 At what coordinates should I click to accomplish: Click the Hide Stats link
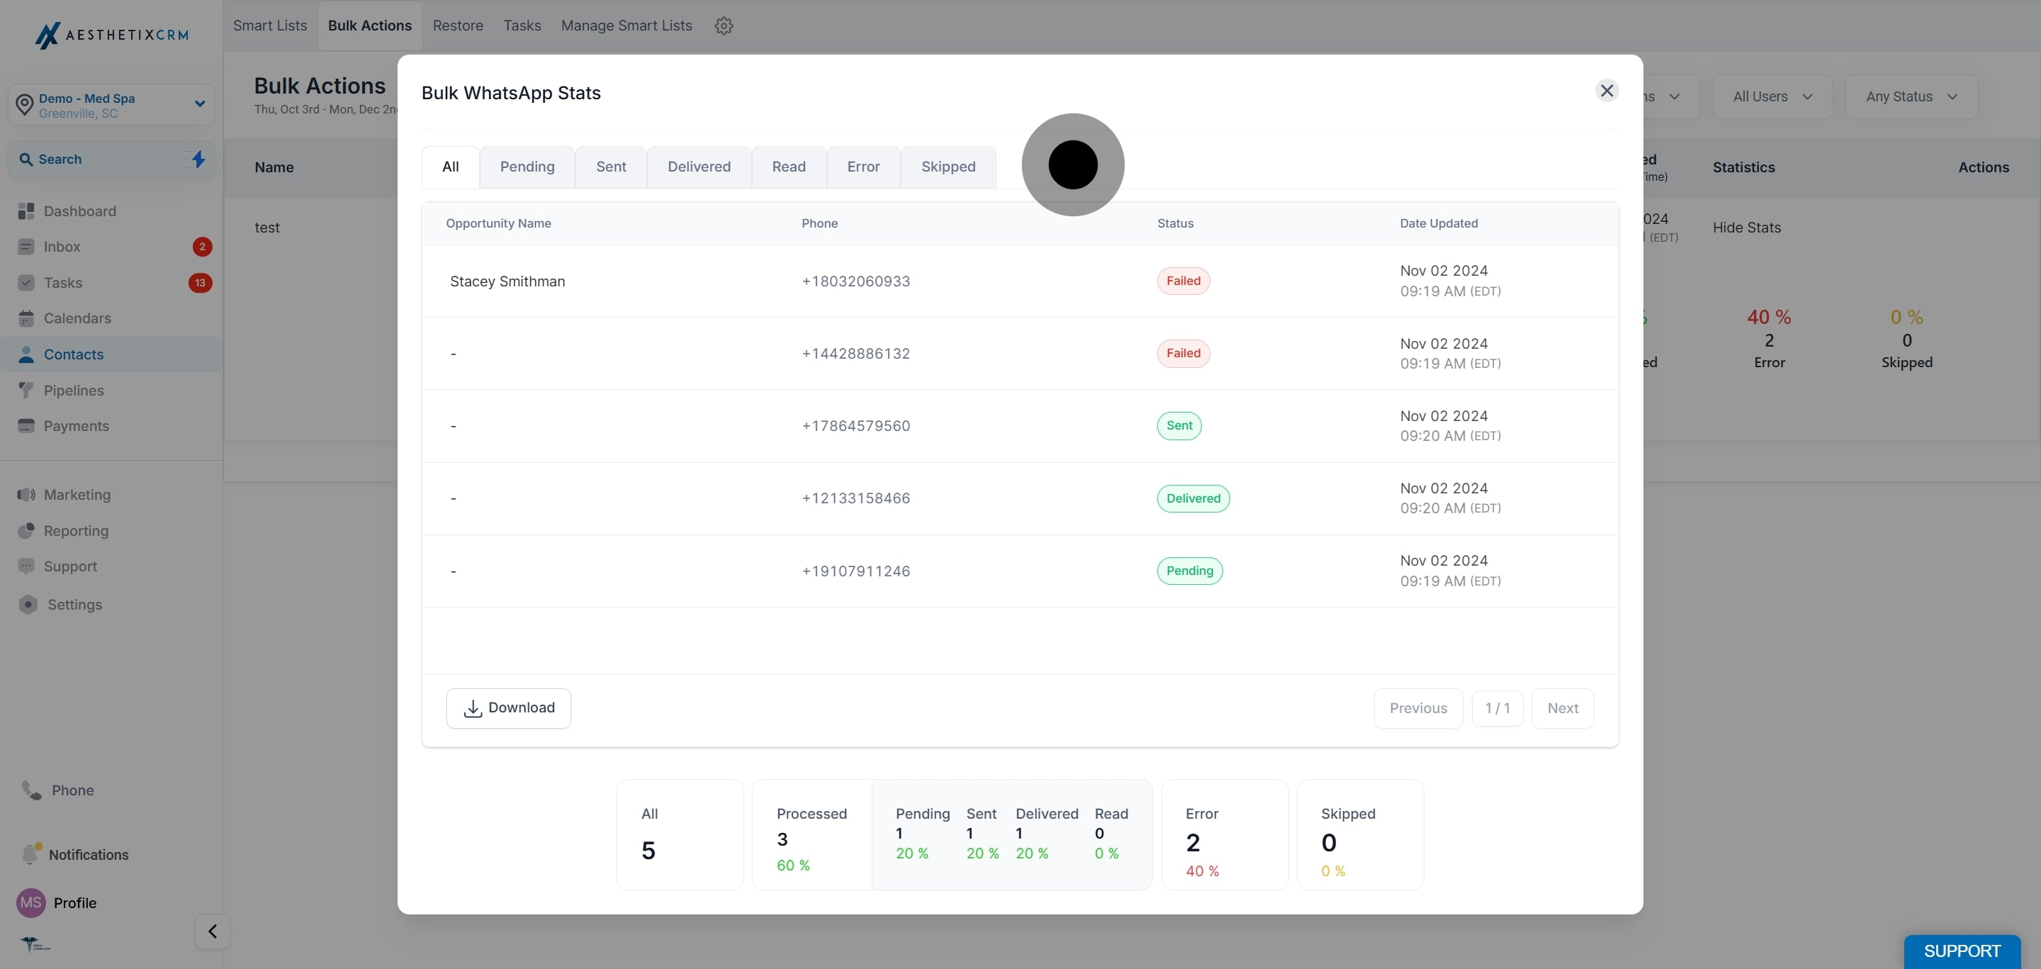tap(1746, 228)
